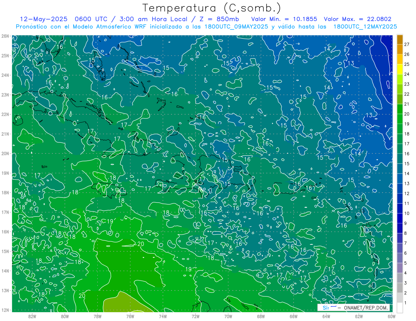Click the 16N latitude axis label
The width and height of the screenshot is (416, 321).
pos(5,232)
